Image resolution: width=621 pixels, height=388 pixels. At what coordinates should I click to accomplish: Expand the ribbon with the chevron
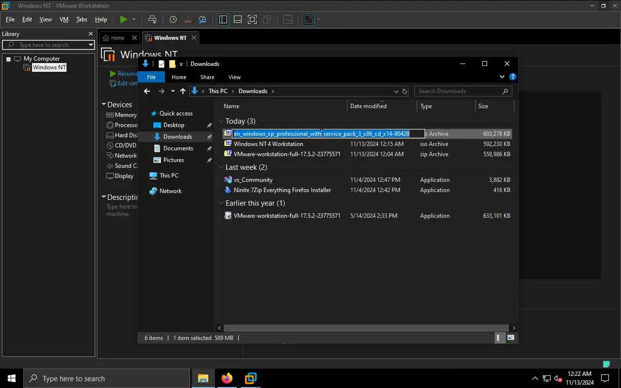[502, 77]
